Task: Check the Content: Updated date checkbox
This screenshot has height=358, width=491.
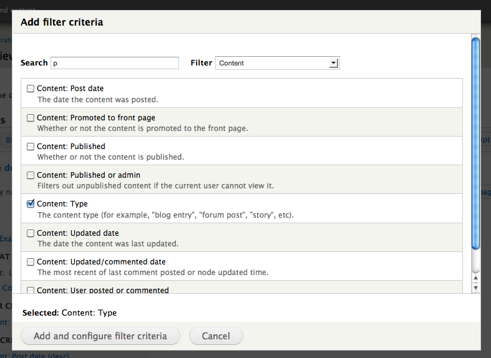Action: click(31, 233)
